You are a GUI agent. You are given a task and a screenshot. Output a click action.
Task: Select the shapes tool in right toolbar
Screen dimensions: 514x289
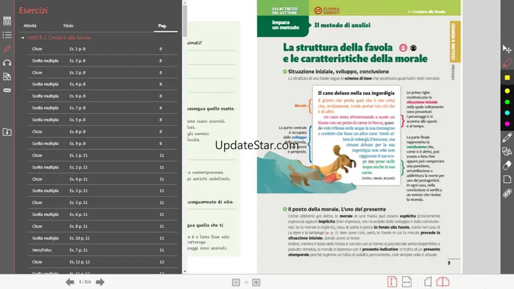(x=507, y=151)
